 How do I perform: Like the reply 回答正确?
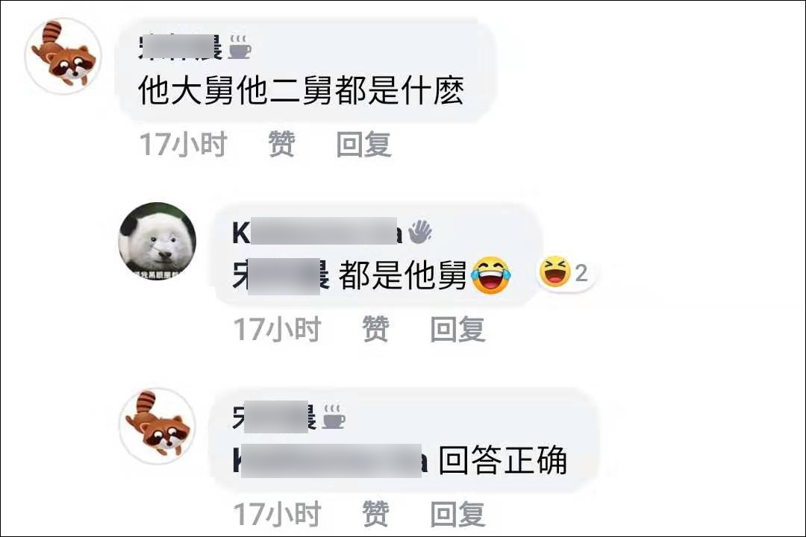[375, 513]
